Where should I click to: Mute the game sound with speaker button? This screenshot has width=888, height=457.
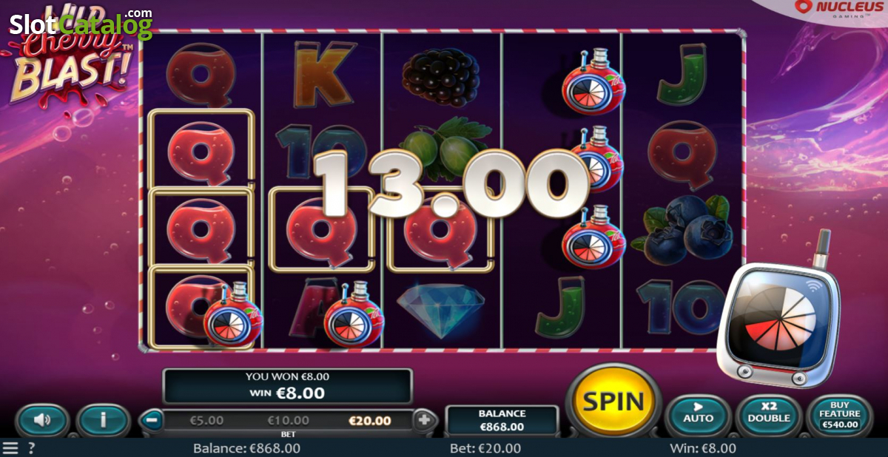tap(42, 421)
